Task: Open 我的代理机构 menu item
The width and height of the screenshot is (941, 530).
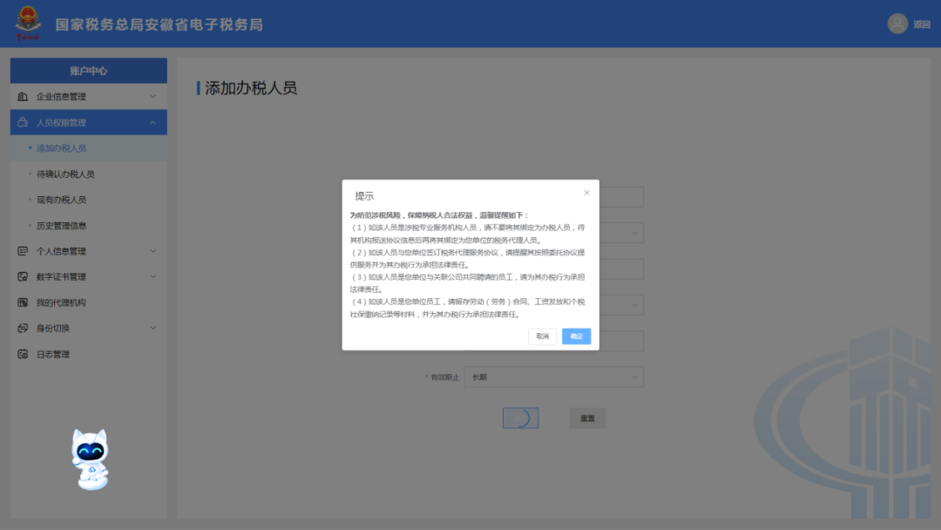Action: coord(89,302)
